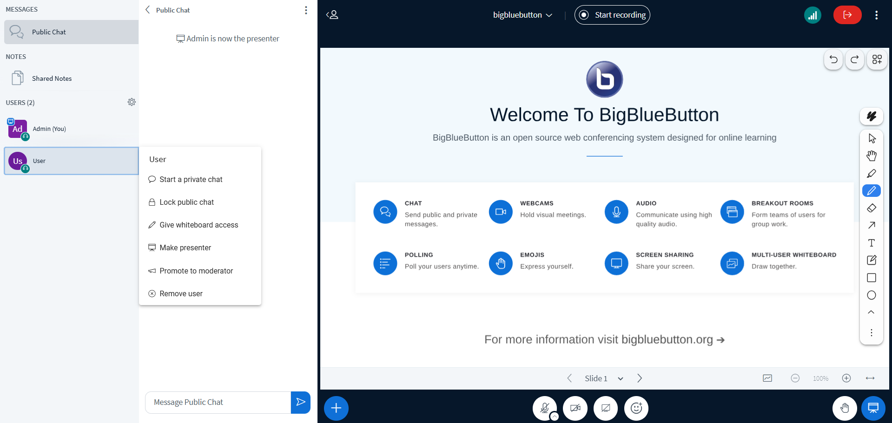The image size is (892, 423).
Task: Select User entry in users list
Action: [71, 161]
